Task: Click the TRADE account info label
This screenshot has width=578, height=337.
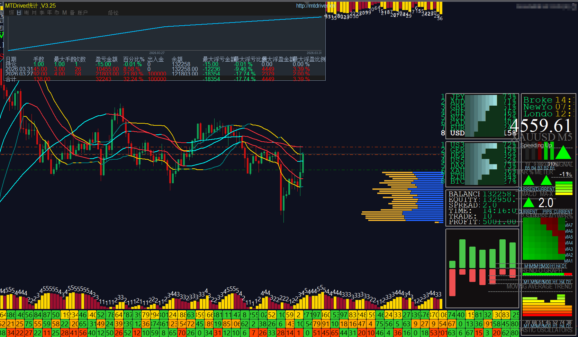Action: pyautogui.click(x=462, y=216)
